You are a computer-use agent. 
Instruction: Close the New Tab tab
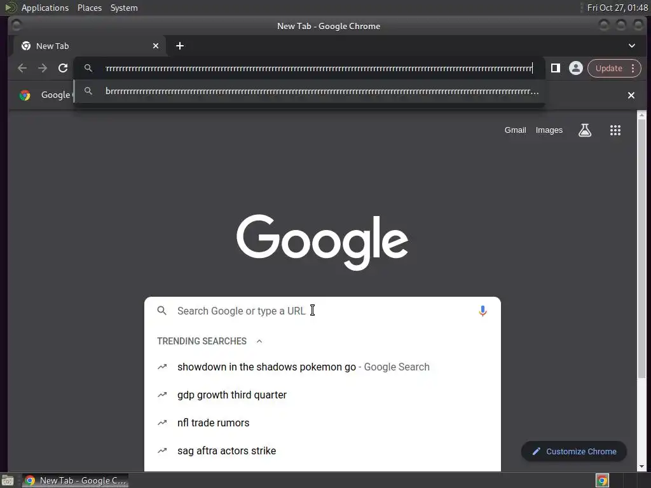coord(156,46)
